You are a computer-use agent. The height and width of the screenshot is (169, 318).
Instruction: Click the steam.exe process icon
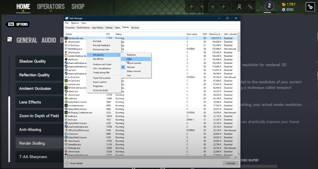pos(66,91)
